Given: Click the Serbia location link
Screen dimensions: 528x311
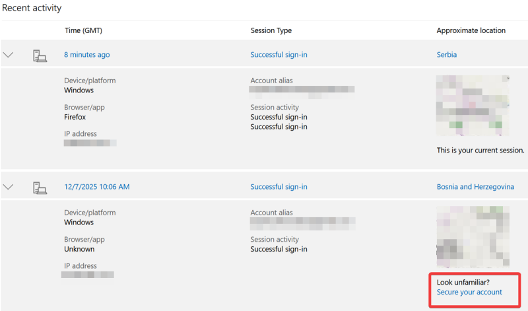Looking at the screenshot, I should pyautogui.click(x=447, y=55).
